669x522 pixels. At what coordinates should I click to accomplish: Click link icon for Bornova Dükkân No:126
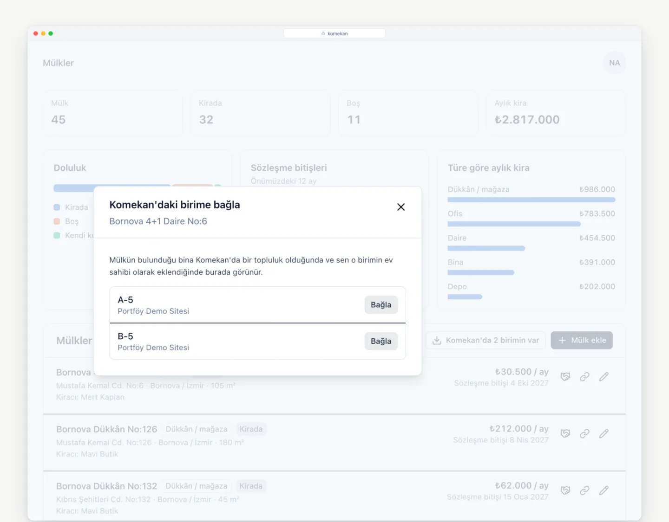pyautogui.click(x=584, y=433)
